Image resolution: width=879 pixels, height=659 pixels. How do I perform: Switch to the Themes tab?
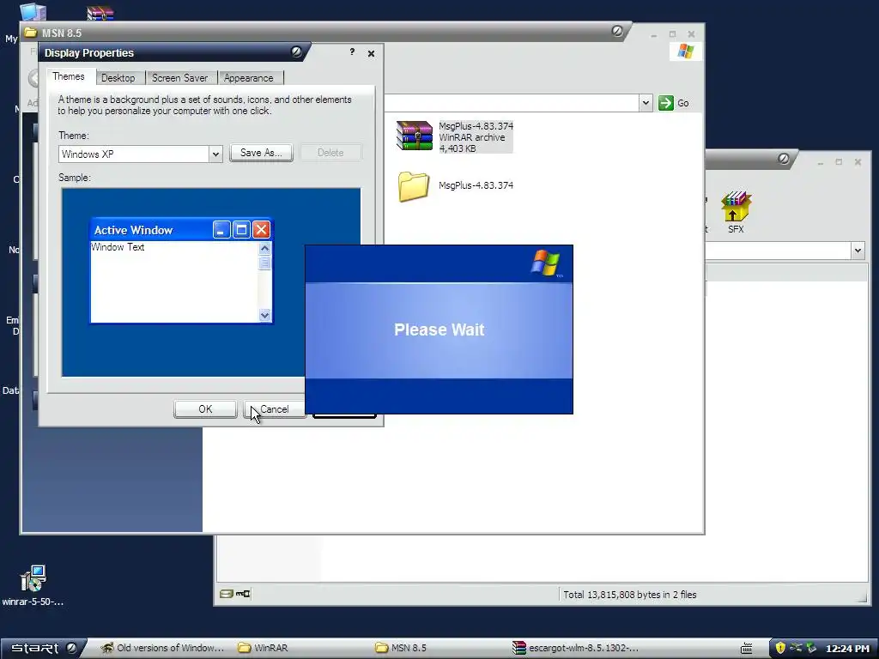pos(69,76)
